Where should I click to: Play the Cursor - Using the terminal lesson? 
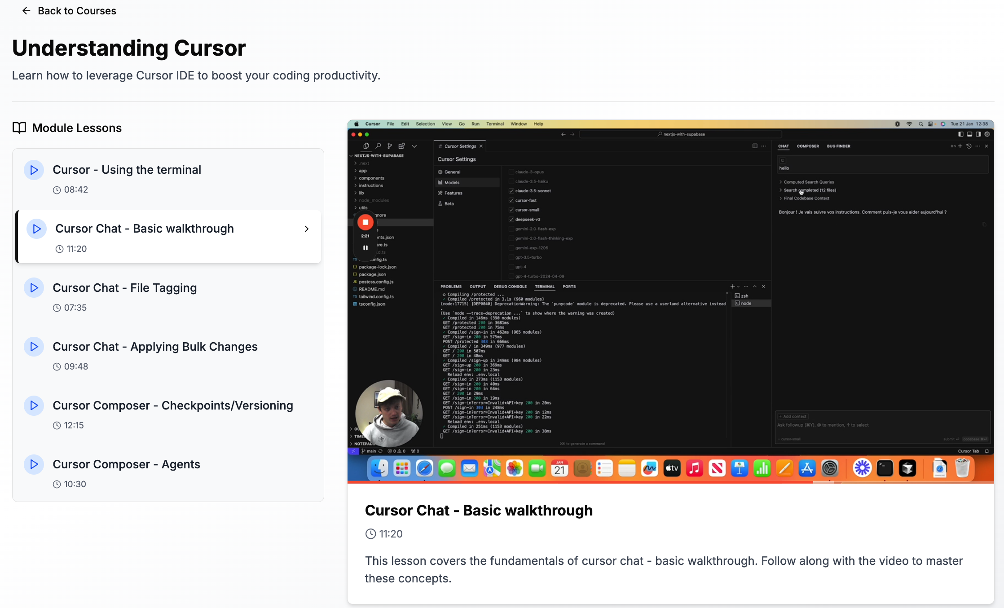[x=34, y=170]
